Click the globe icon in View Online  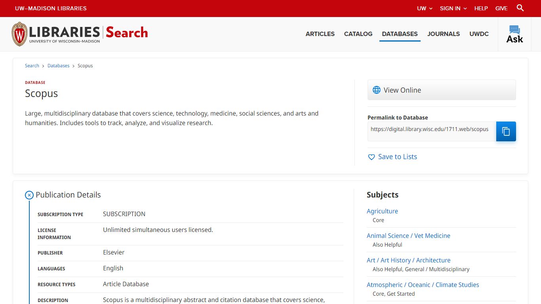[377, 90]
